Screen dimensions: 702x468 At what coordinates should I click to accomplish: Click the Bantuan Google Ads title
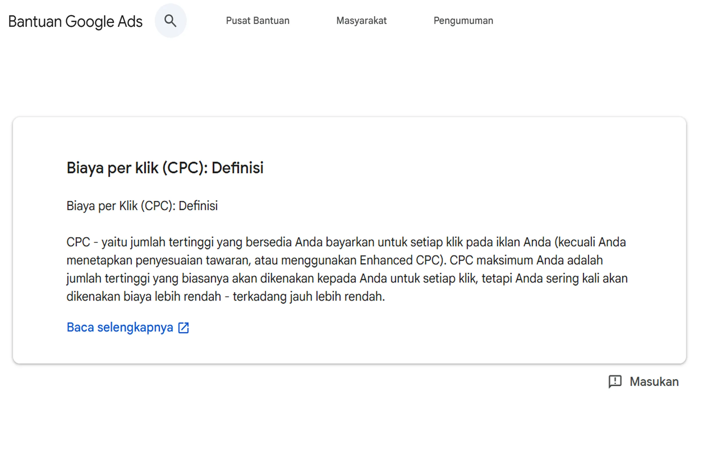tap(75, 21)
